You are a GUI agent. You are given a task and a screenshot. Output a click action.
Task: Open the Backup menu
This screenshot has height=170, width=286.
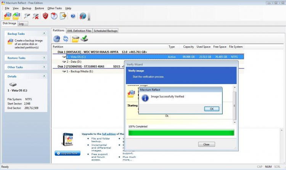[27, 8]
